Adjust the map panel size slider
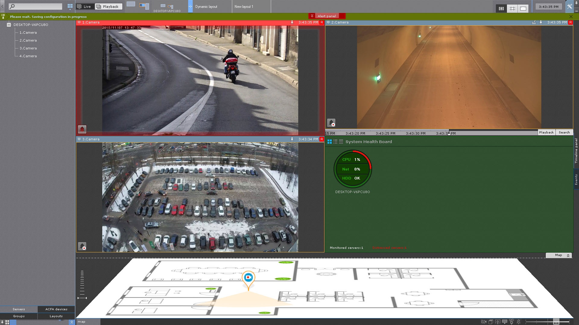The image size is (579, 325). [x=556, y=322]
